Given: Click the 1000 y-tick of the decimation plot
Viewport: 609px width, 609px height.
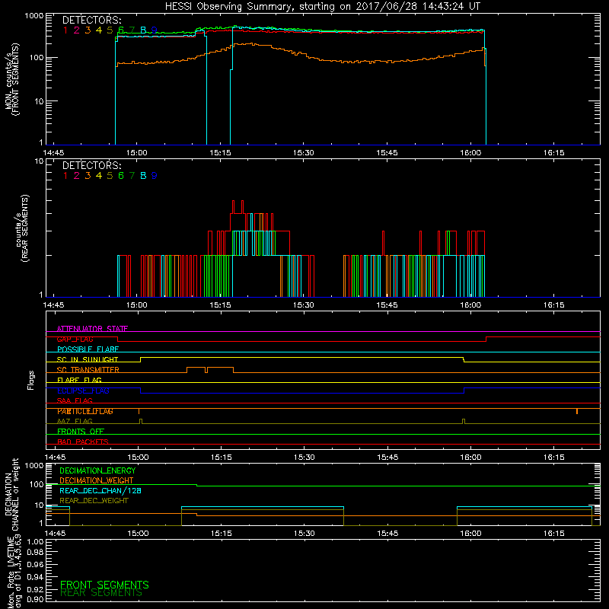Looking at the screenshot, I should tap(34, 465).
